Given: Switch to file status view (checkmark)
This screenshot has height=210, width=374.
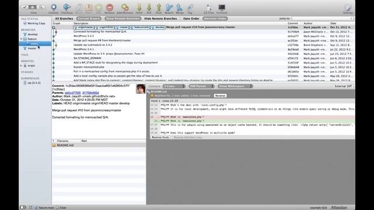Looking at the screenshot, I should 25,7.
